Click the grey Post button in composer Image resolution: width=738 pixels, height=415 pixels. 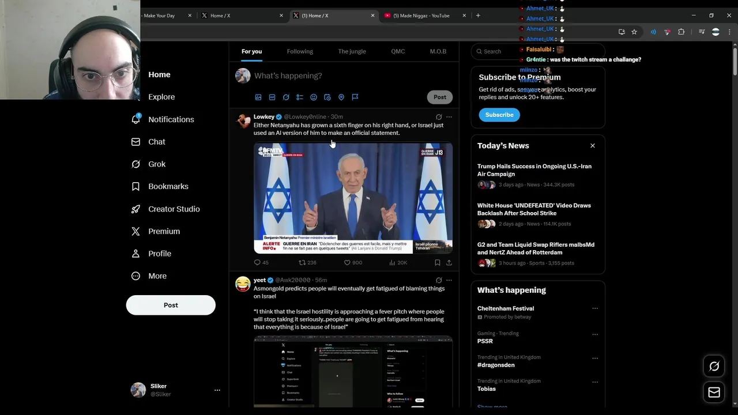pyautogui.click(x=440, y=97)
